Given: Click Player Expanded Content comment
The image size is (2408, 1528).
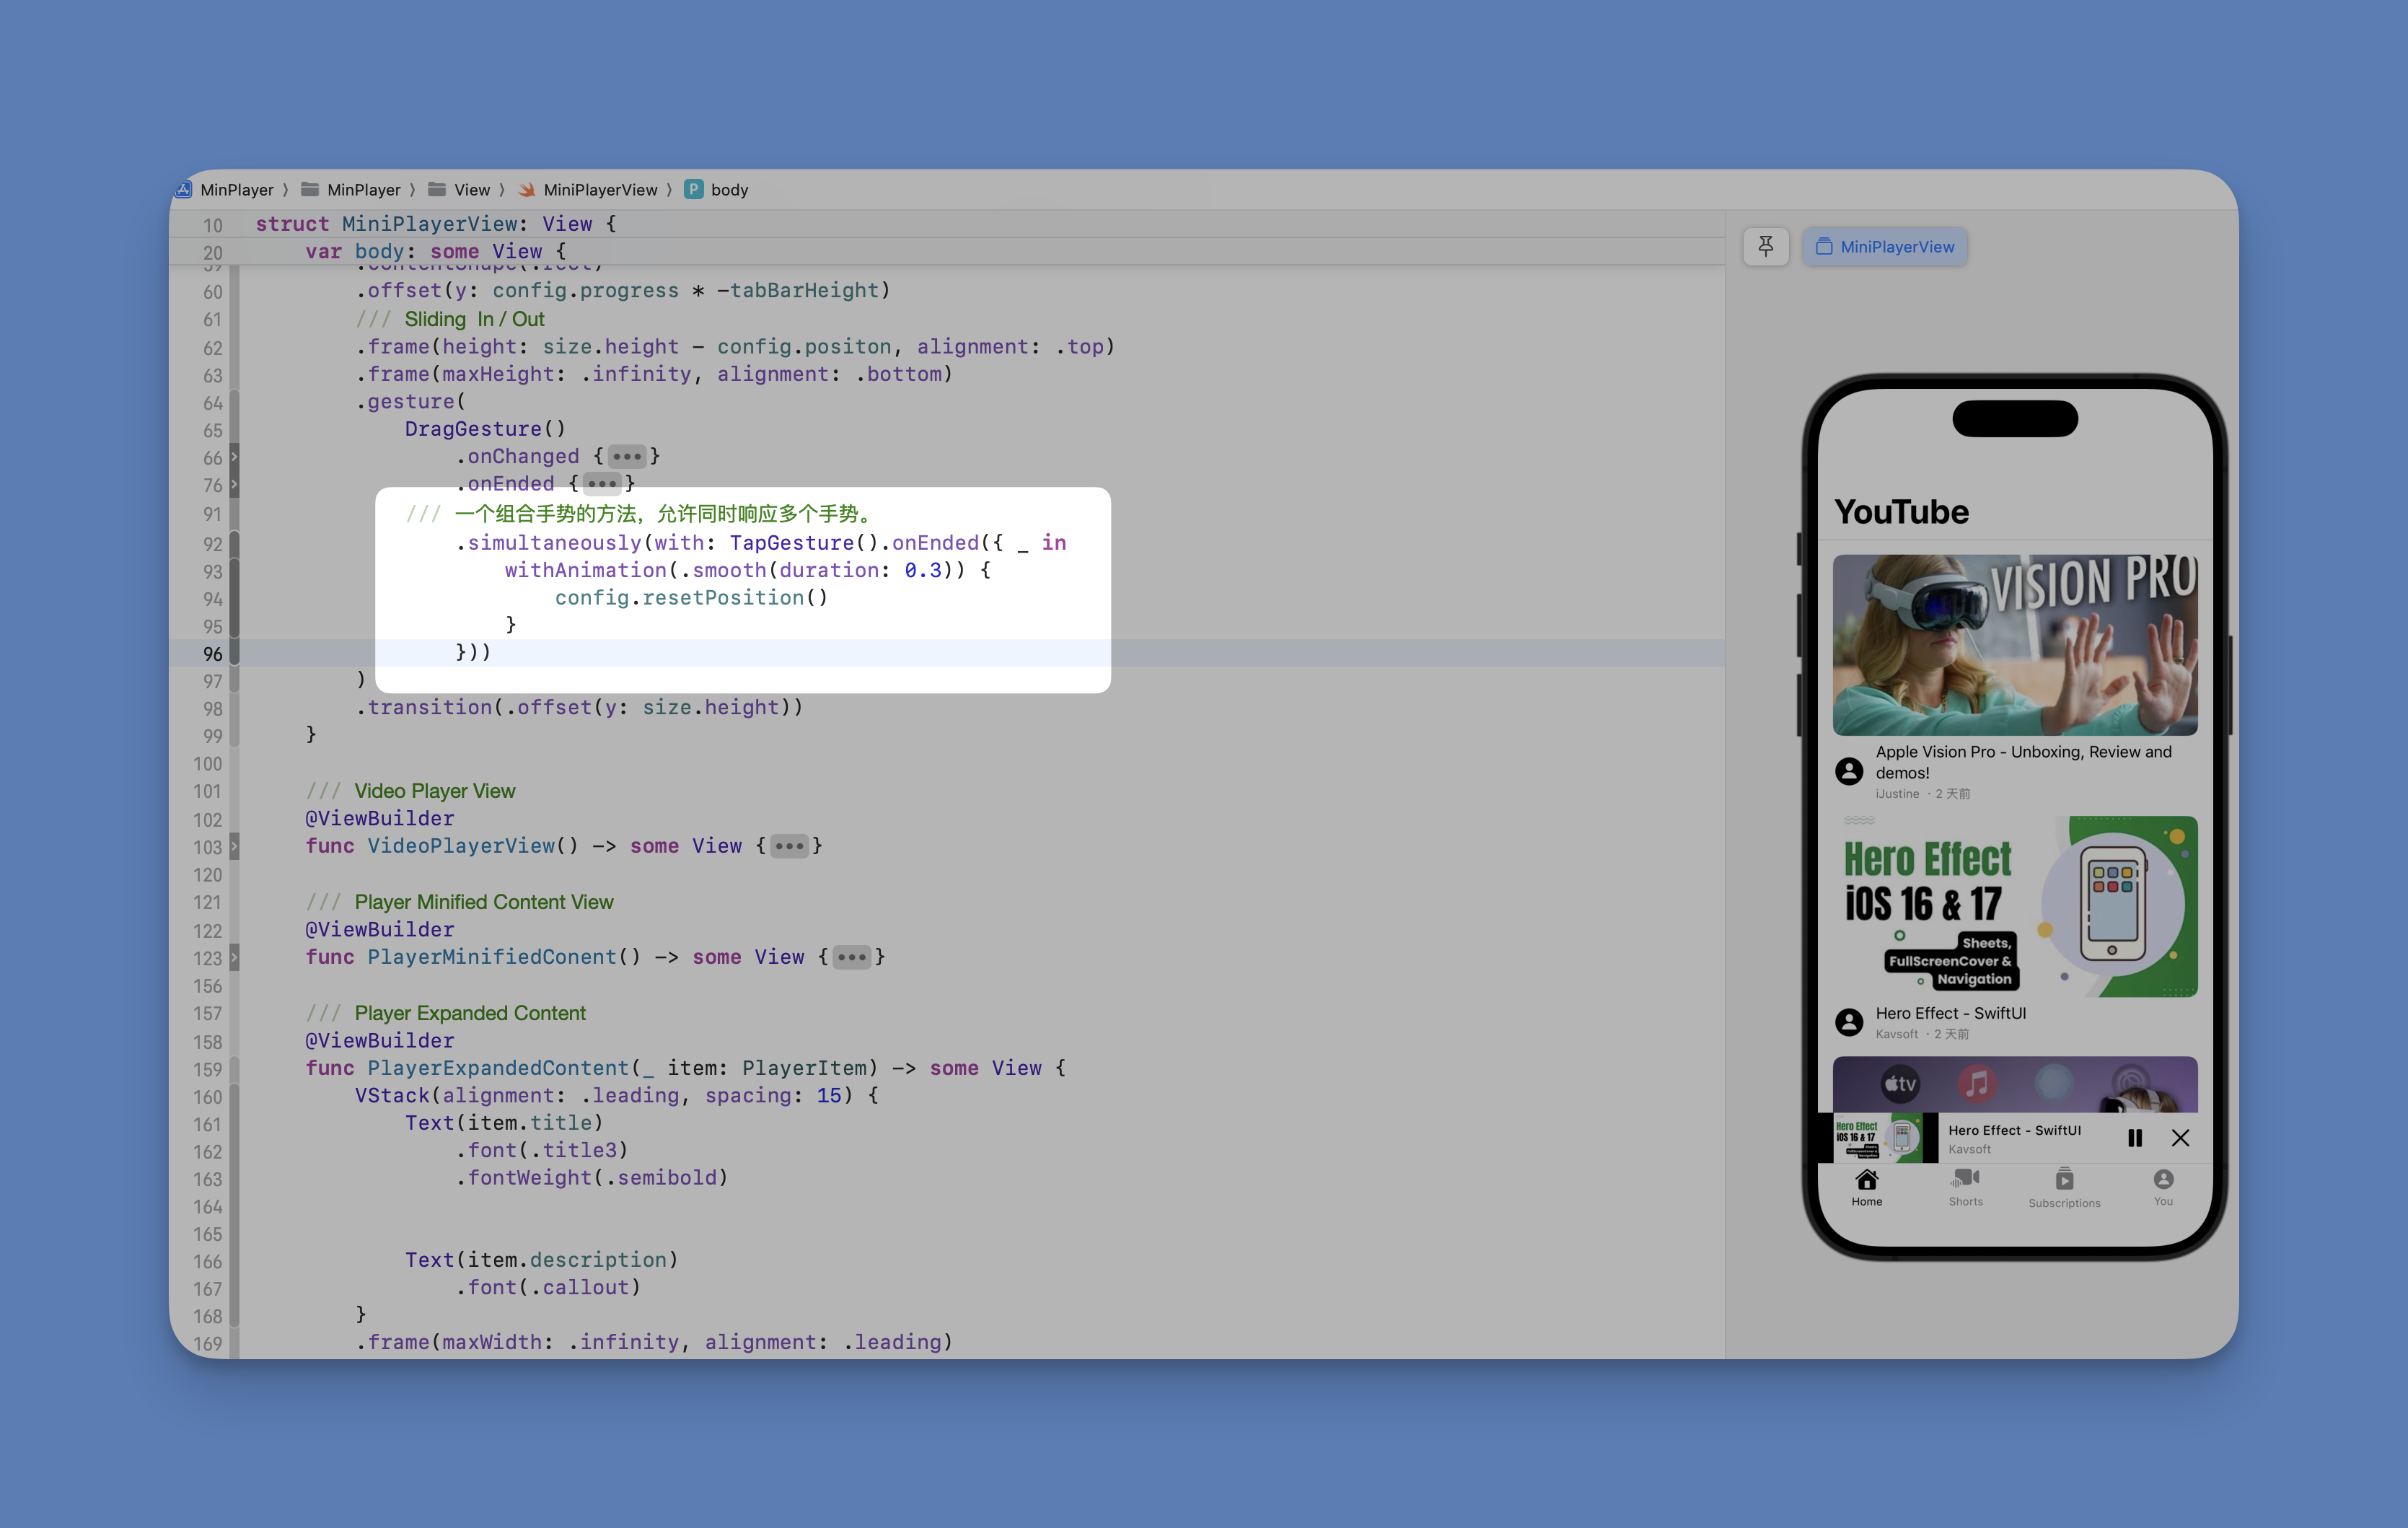Looking at the screenshot, I should [446, 1013].
